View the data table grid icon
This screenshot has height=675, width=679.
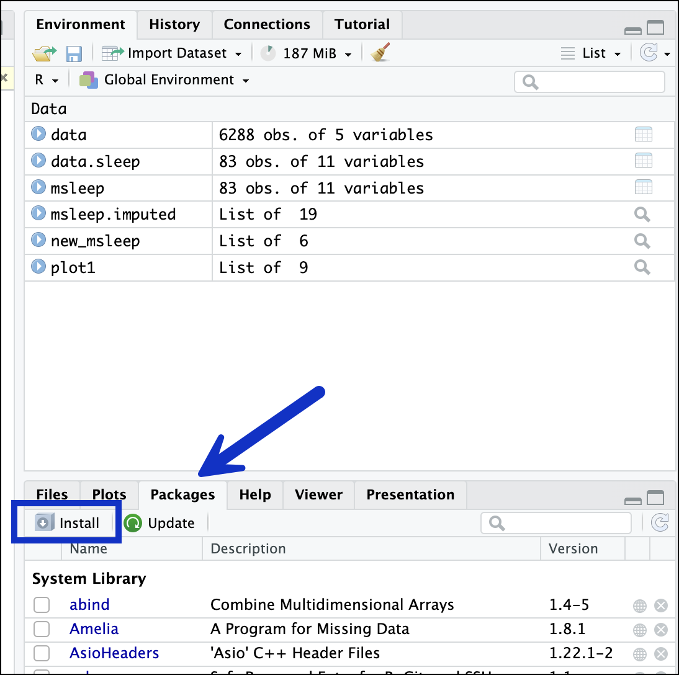[x=643, y=135]
